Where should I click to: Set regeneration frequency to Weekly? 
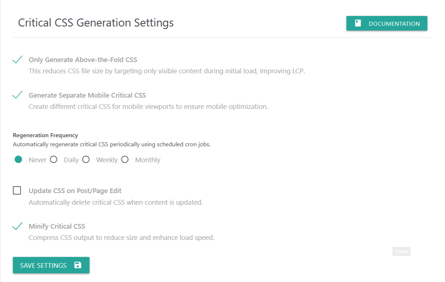[x=86, y=160]
